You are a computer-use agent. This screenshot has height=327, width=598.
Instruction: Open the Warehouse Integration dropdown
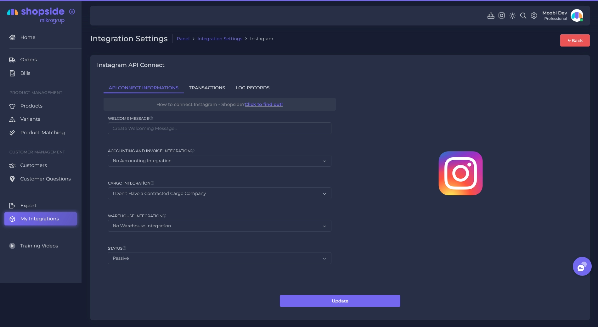pos(220,226)
